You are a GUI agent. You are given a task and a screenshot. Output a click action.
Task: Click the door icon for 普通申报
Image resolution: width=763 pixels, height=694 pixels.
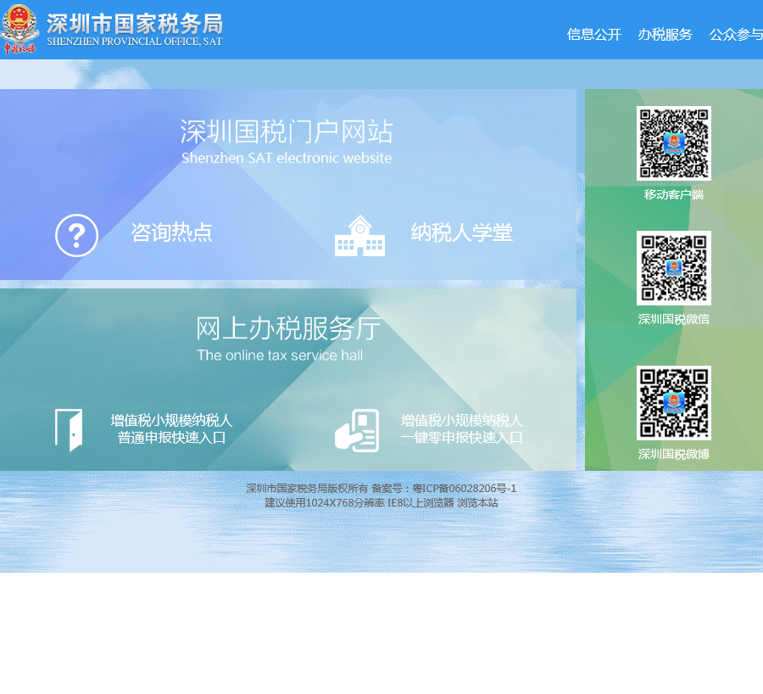click(69, 430)
